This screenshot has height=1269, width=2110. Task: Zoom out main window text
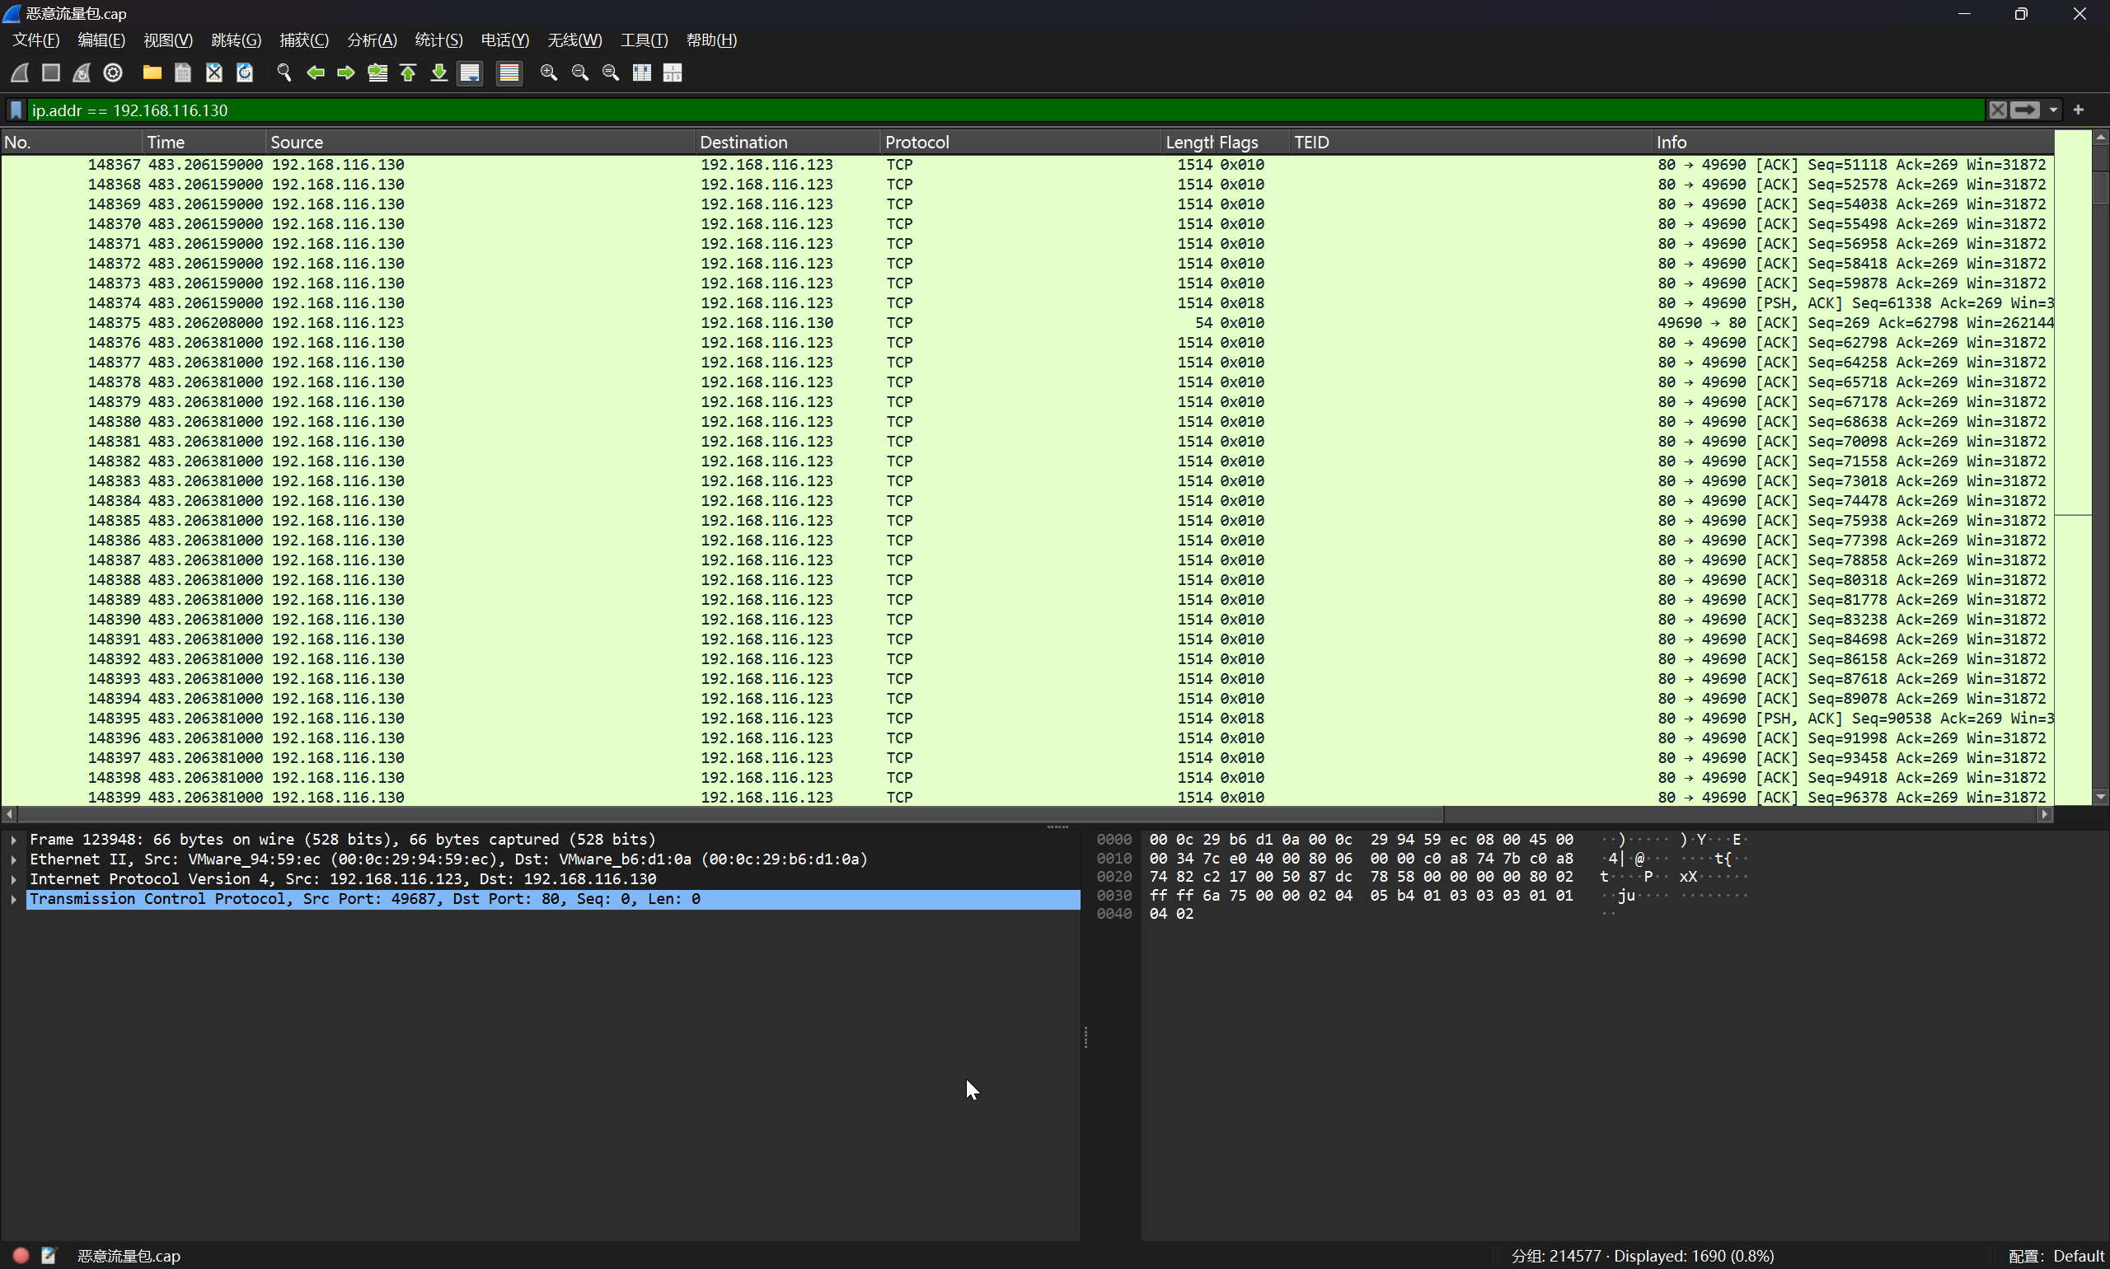coord(580,73)
